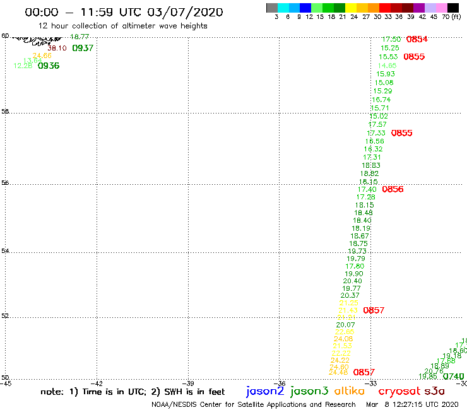The width and height of the screenshot is (467, 410).
Task: Click the green time marker 0936
Action: coord(49,66)
